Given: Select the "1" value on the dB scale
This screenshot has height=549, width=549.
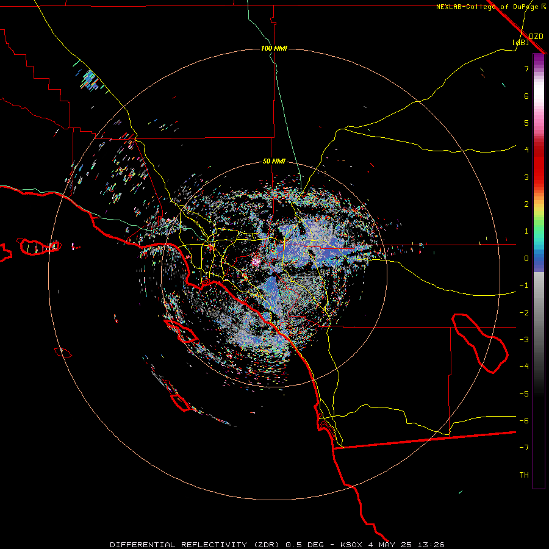Looking at the screenshot, I should 526,231.
